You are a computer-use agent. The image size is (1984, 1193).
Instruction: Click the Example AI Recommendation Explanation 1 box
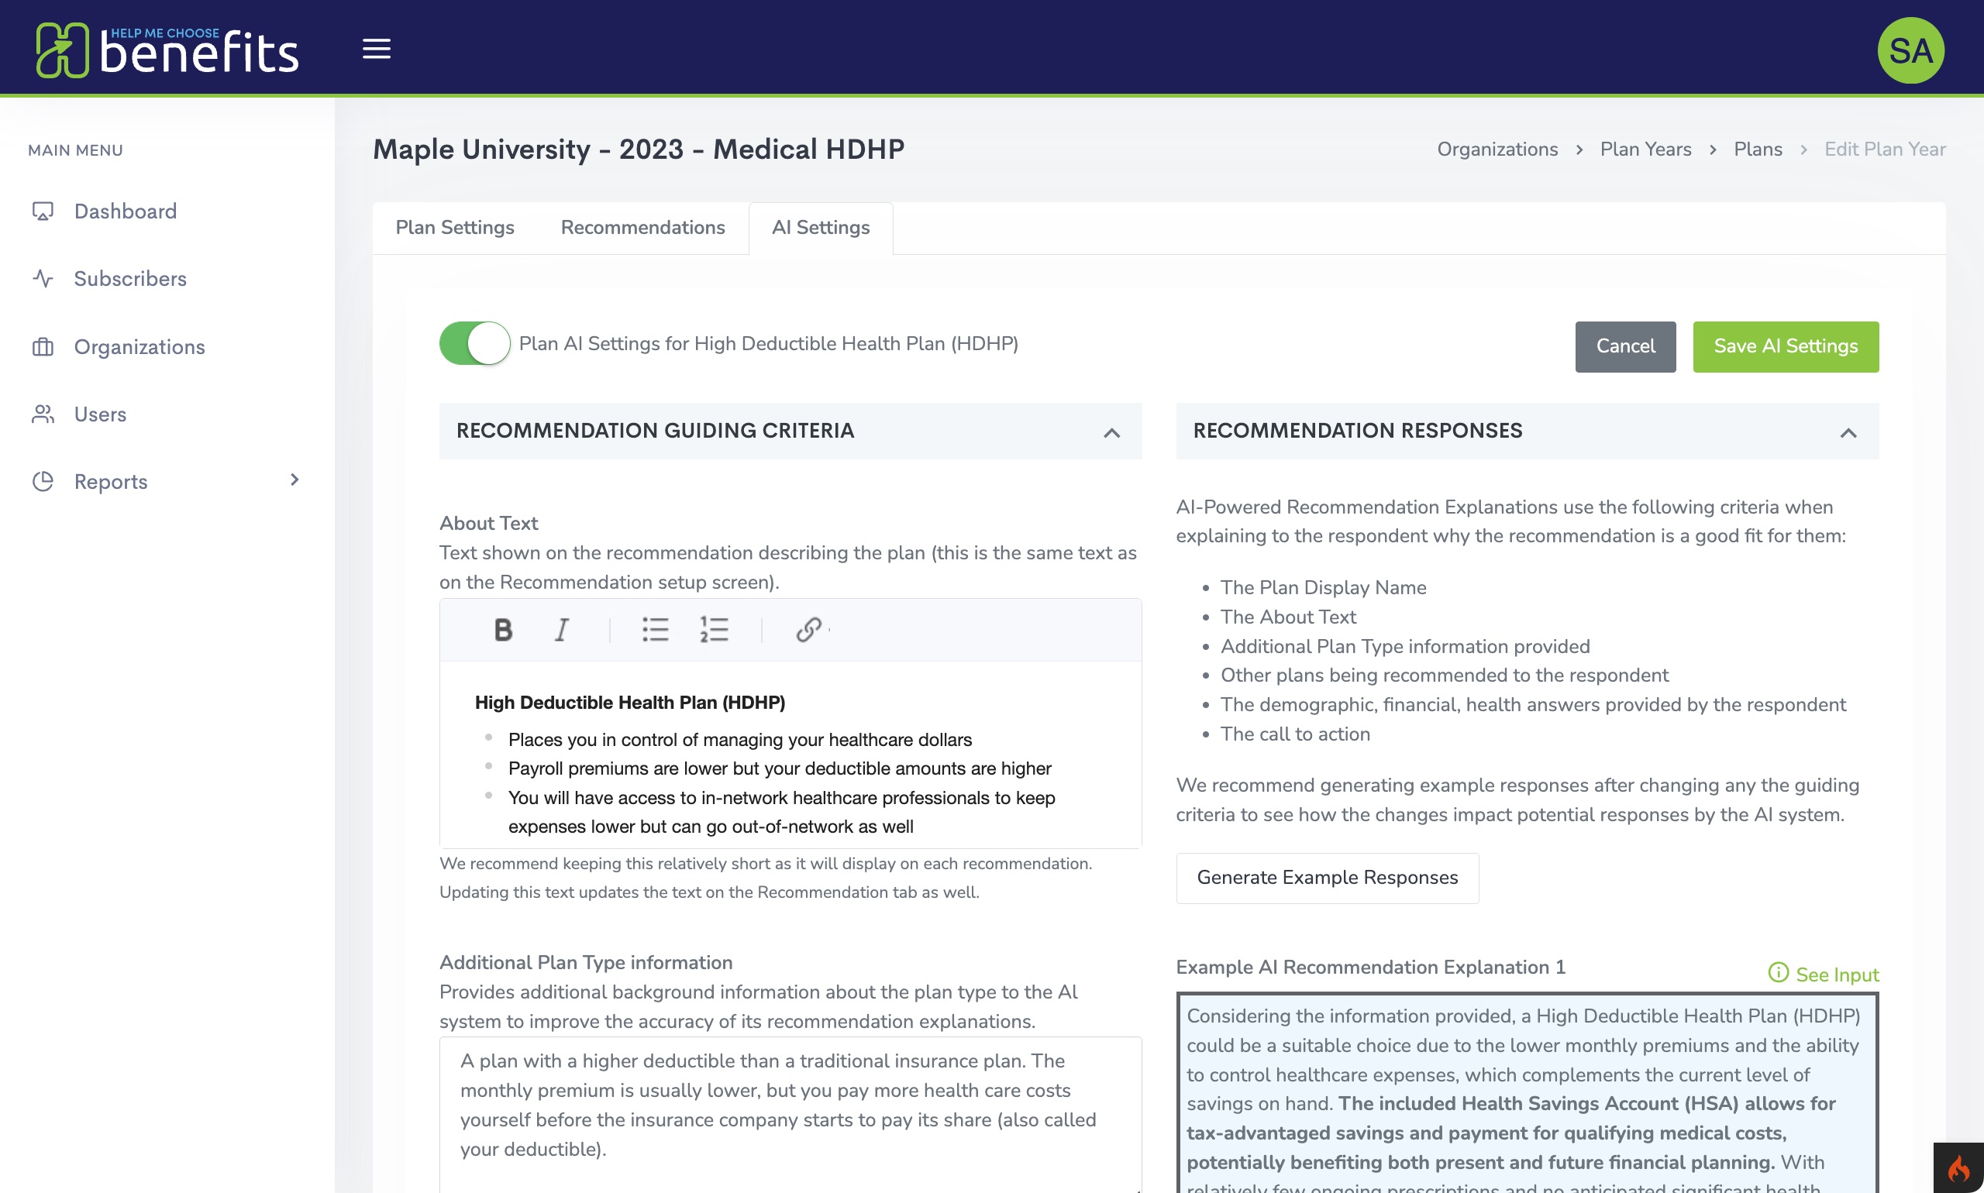[1528, 1093]
